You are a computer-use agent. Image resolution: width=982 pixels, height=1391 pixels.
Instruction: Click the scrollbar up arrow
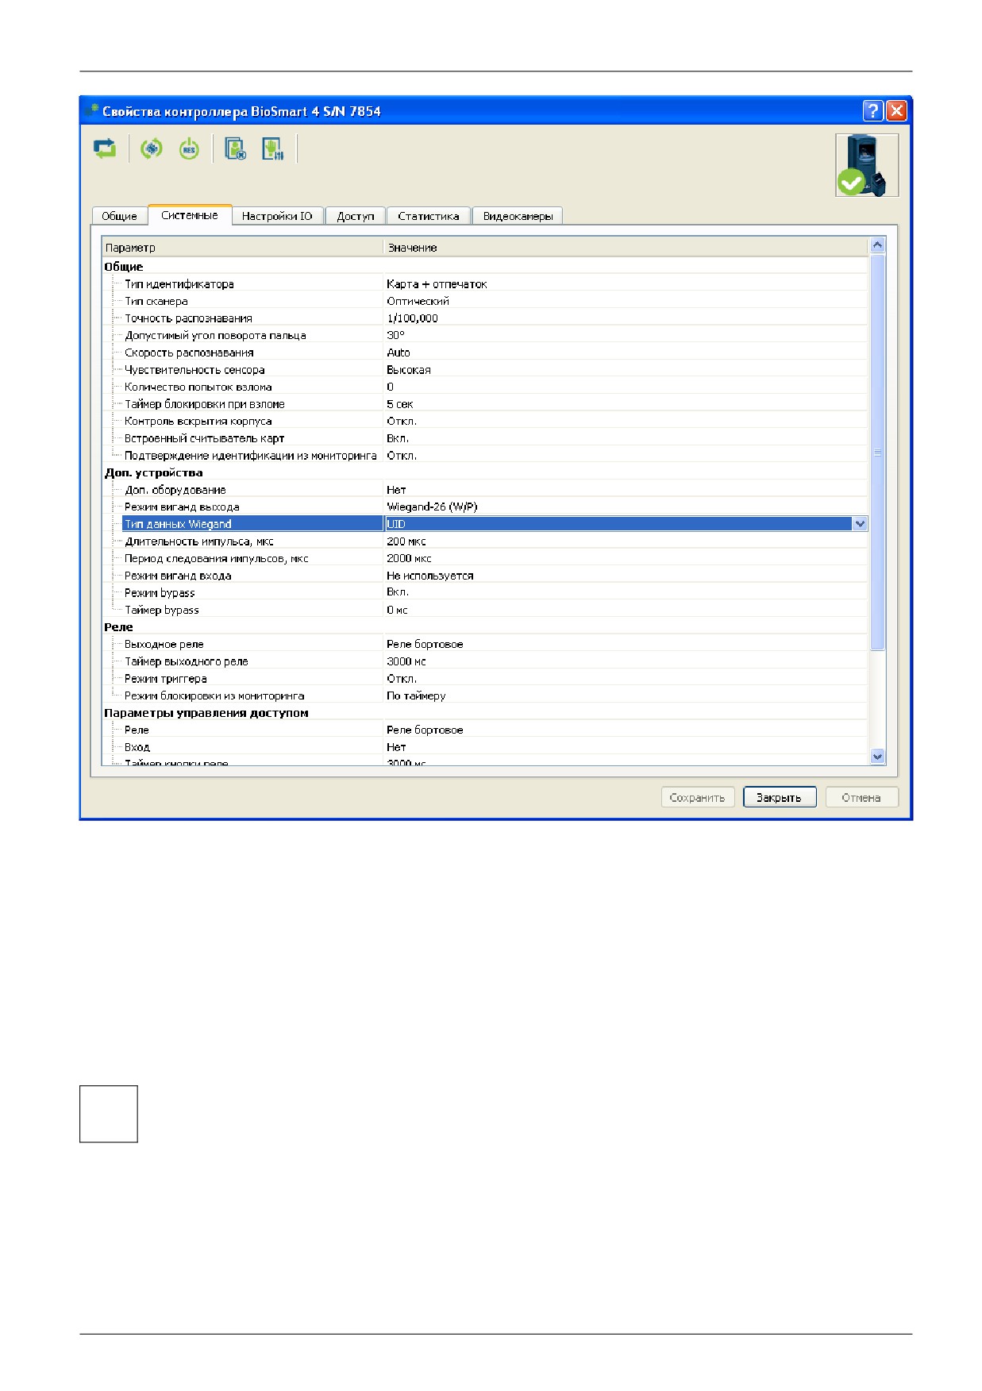[877, 245]
